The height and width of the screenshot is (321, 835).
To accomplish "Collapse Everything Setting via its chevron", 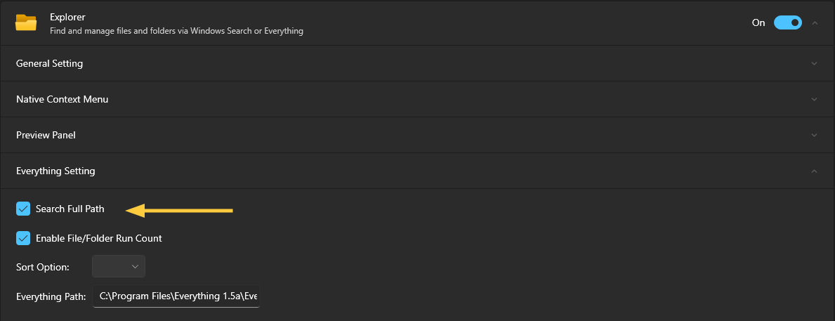I will coord(815,171).
